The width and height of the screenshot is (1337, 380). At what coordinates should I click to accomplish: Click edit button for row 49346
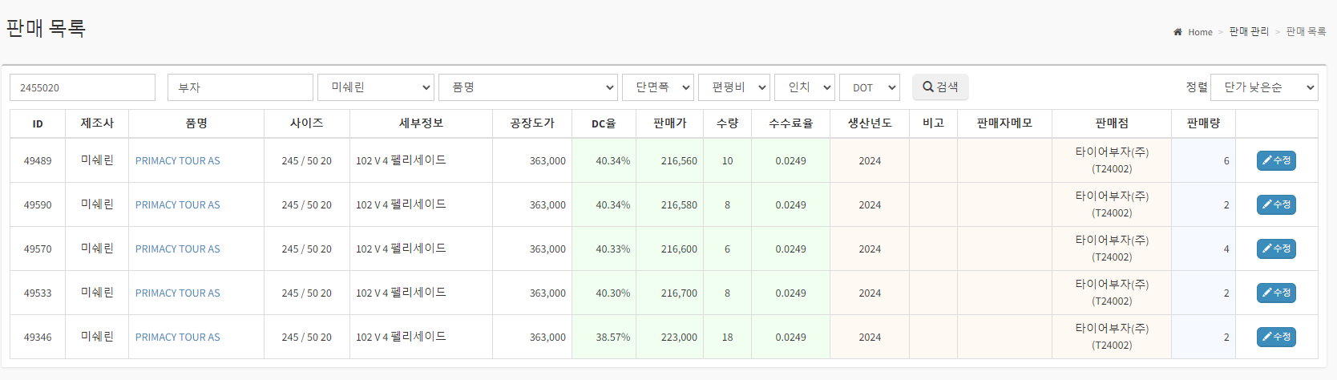1276,338
